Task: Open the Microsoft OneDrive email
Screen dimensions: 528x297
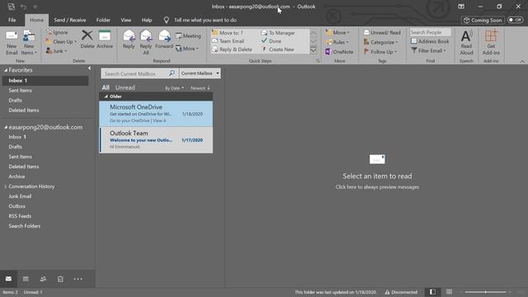Action: tap(156, 114)
